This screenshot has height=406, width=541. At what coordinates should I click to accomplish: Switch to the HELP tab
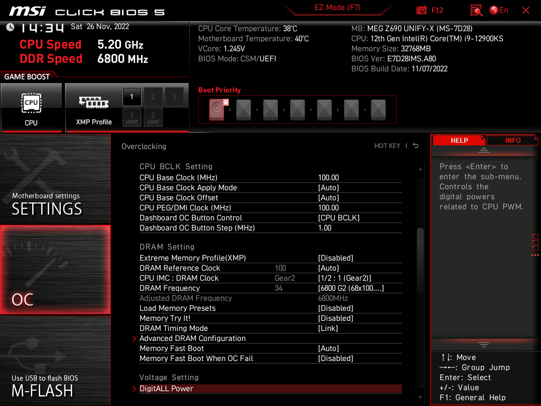tap(459, 141)
